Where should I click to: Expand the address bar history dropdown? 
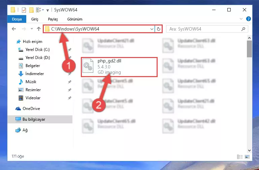(x=152, y=29)
